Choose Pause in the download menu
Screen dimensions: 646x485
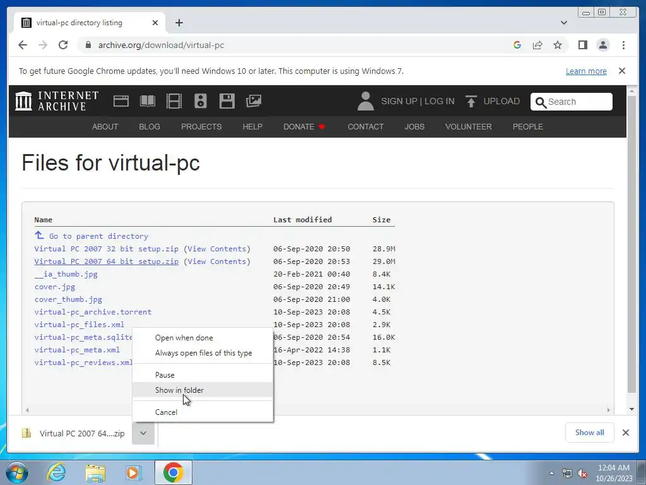(203, 375)
